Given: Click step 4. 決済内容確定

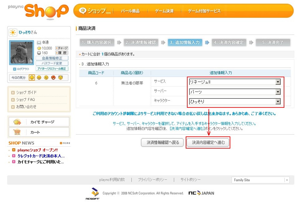Looking at the screenshot, I should coord(229,42).
